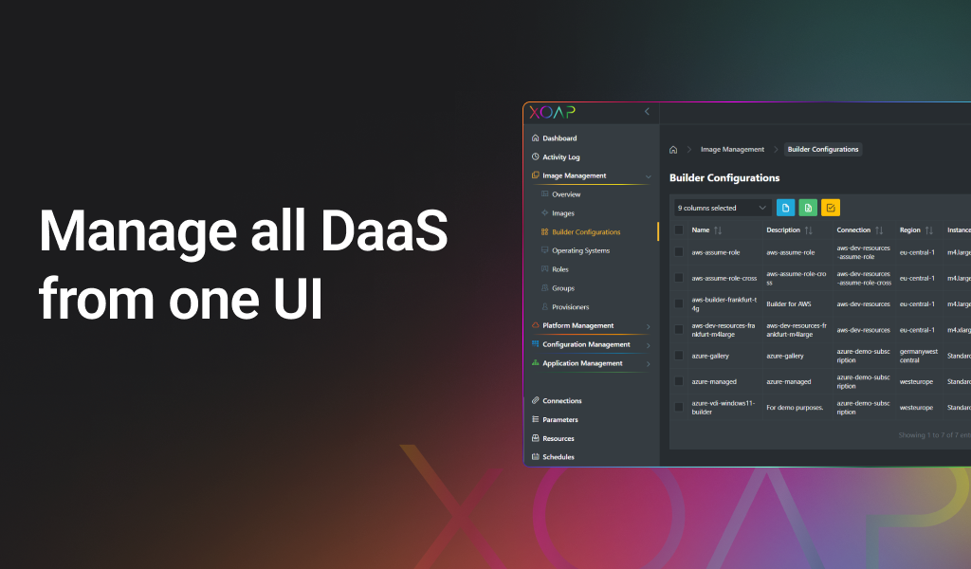Click the XOAP logo in sidebar header
The image size is (971, 569).
552,112
